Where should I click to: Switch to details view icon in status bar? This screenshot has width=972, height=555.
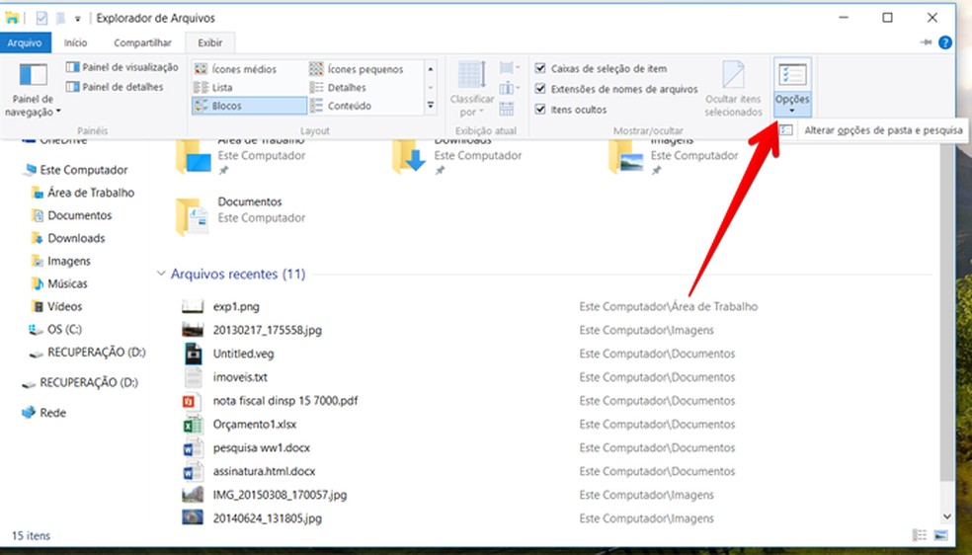point(920,535)
